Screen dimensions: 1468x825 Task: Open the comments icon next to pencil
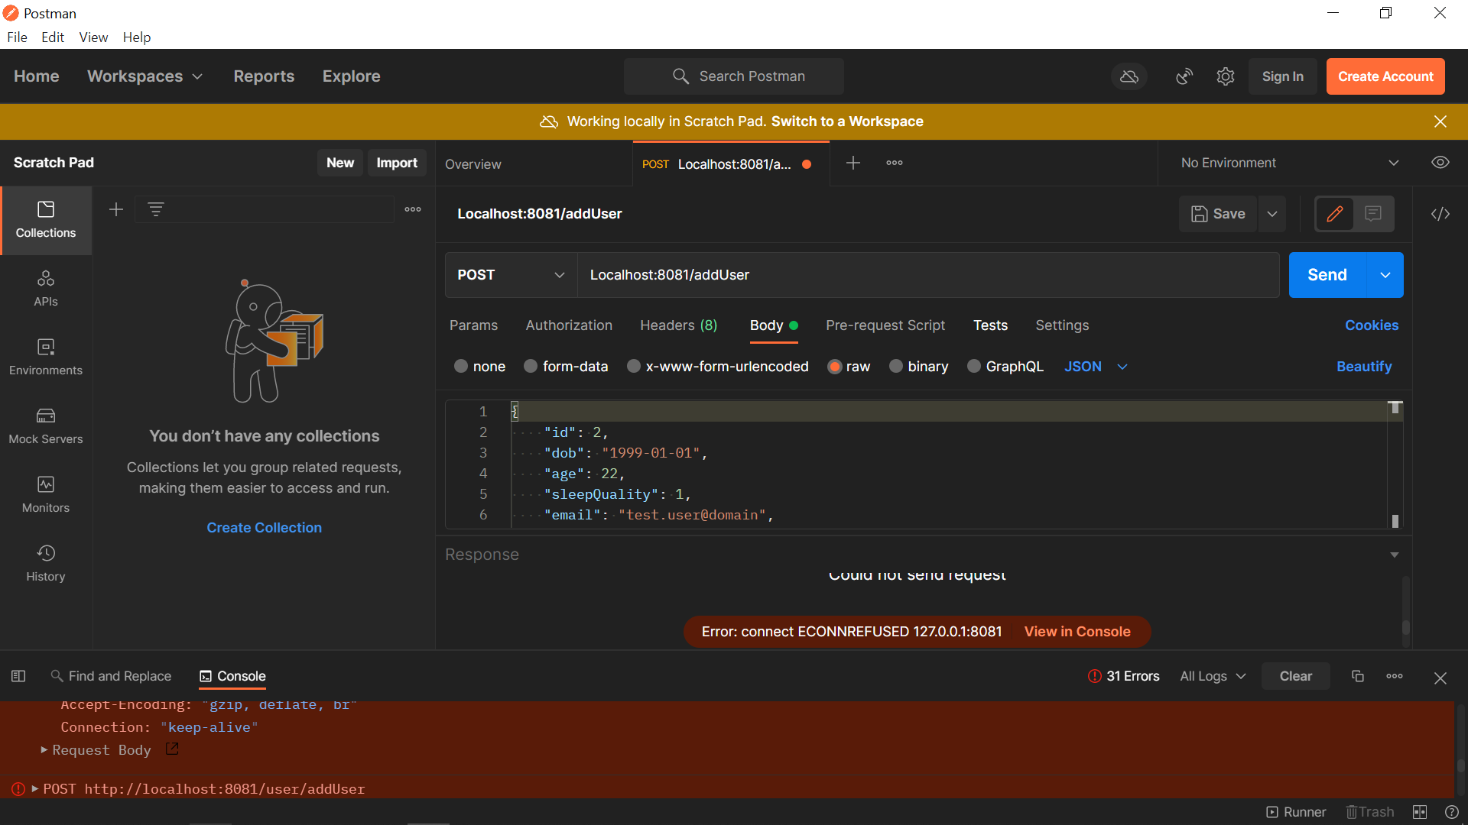(x=1373, y=214)
